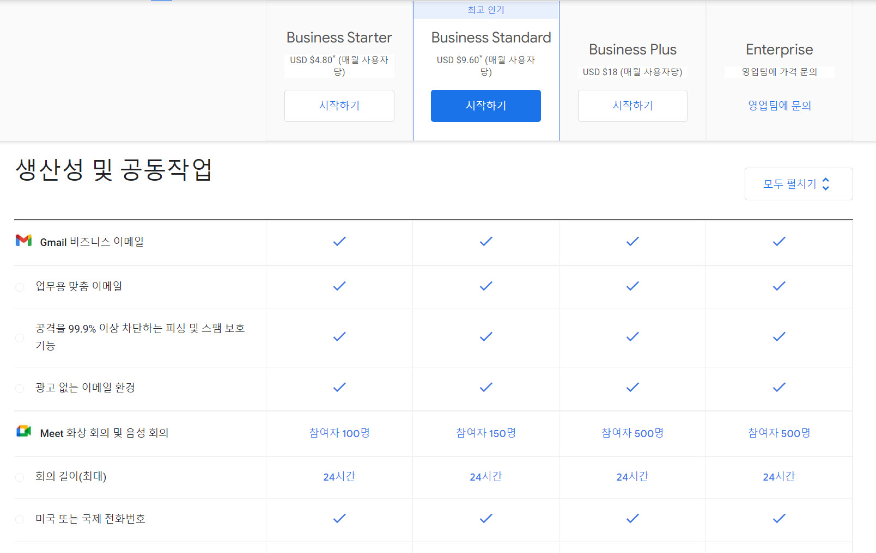Click Business Standard checkmark for Gmail 비즈니스 이메일
Image resolution: width=876 pixels, height=553 pixels.
tap(486, 241)
